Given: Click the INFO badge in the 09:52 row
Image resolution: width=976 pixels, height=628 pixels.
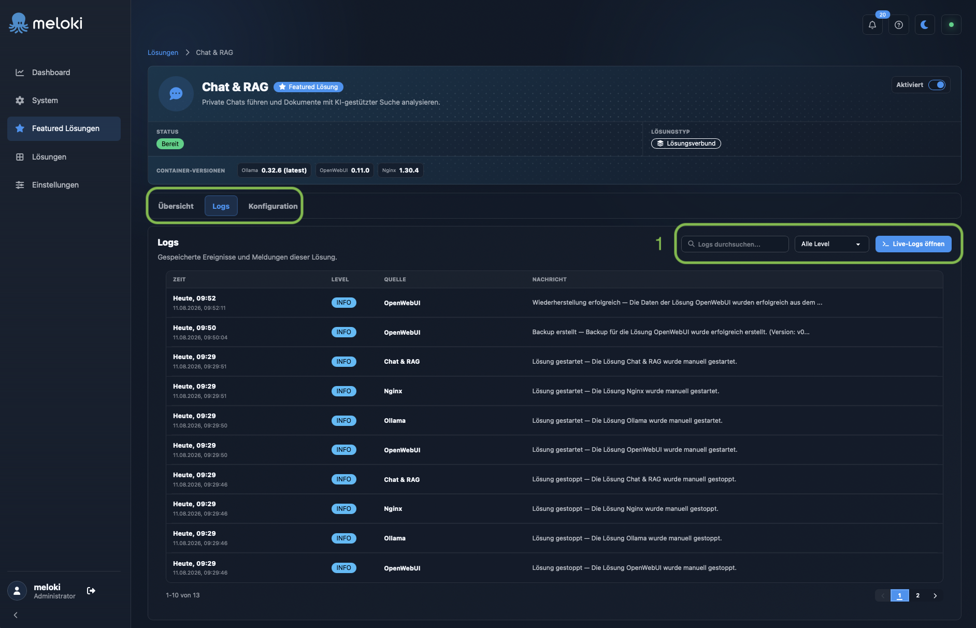Looking at the screenshot, I should click(344, 303).
